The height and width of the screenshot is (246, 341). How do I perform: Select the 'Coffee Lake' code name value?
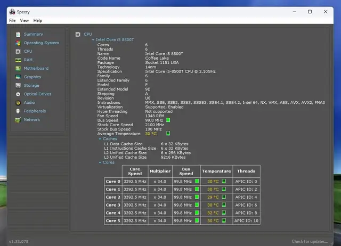[x=157, y=58]
